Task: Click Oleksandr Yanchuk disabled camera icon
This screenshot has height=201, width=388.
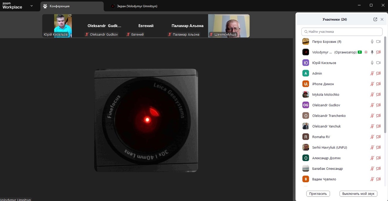Action: 378,126
